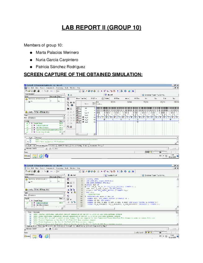
Task: Switch to Hierarchy tab, lower Project Navigator
Action: 29,189
